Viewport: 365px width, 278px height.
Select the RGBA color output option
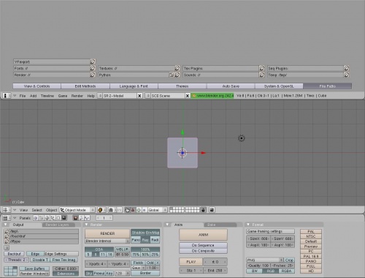tap(286, 271)
